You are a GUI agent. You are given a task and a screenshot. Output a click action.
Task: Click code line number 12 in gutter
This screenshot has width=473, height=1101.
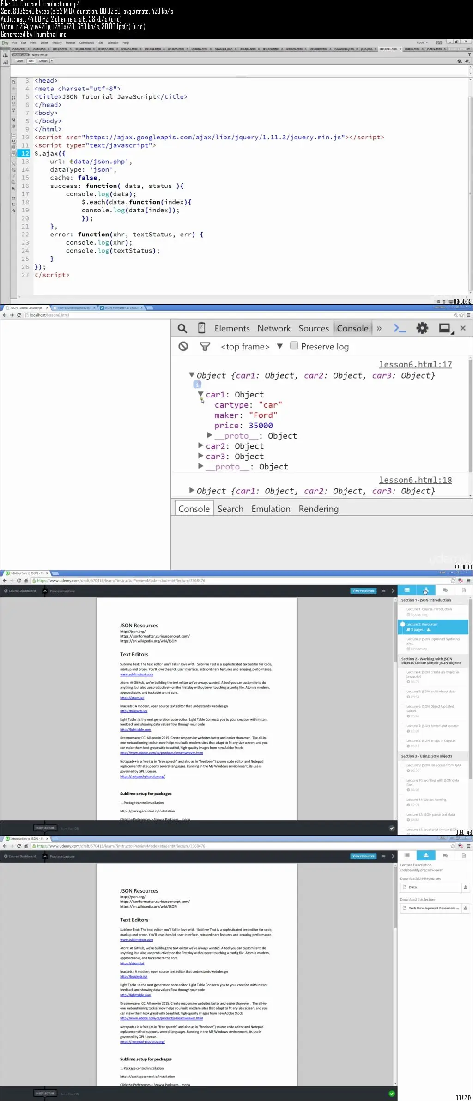coord(25,153)
